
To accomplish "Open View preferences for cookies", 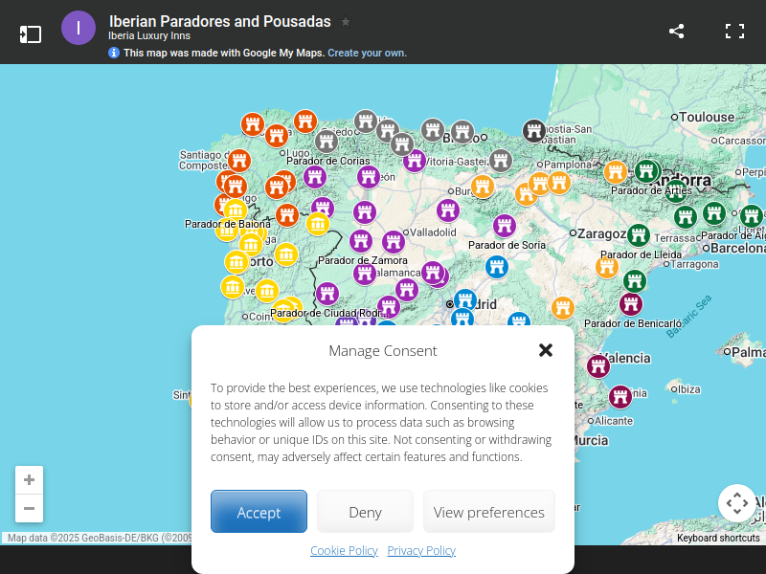I will (x=488, y=512).
